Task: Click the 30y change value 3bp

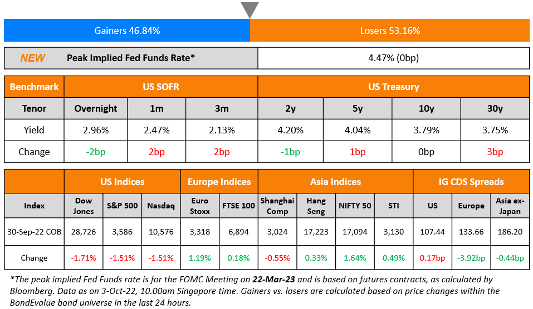Action: [495, 152]
